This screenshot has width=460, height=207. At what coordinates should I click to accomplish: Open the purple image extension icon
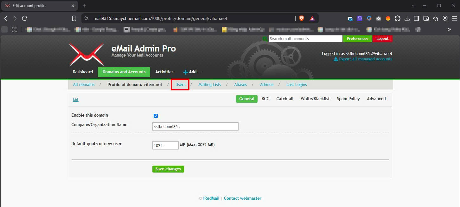pos(360,18)
